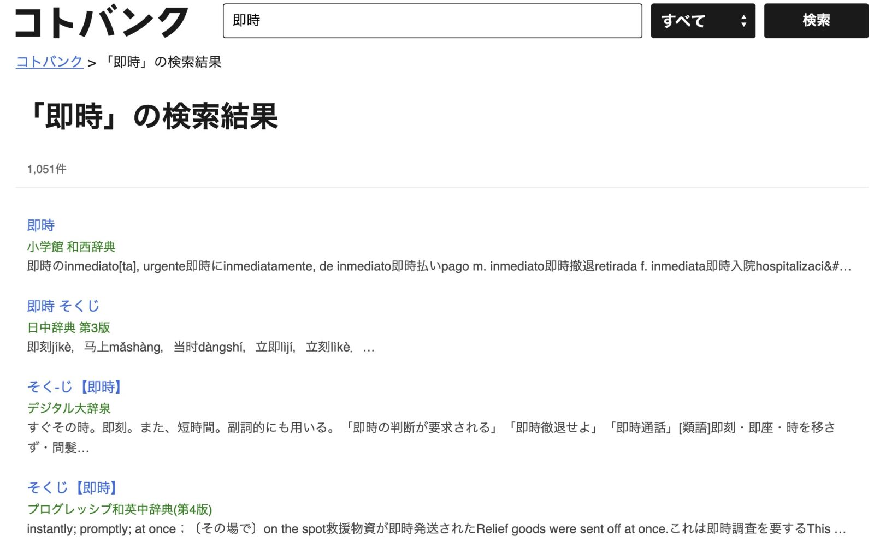Open the そくじ【即時】 result link

click(72, 487)
